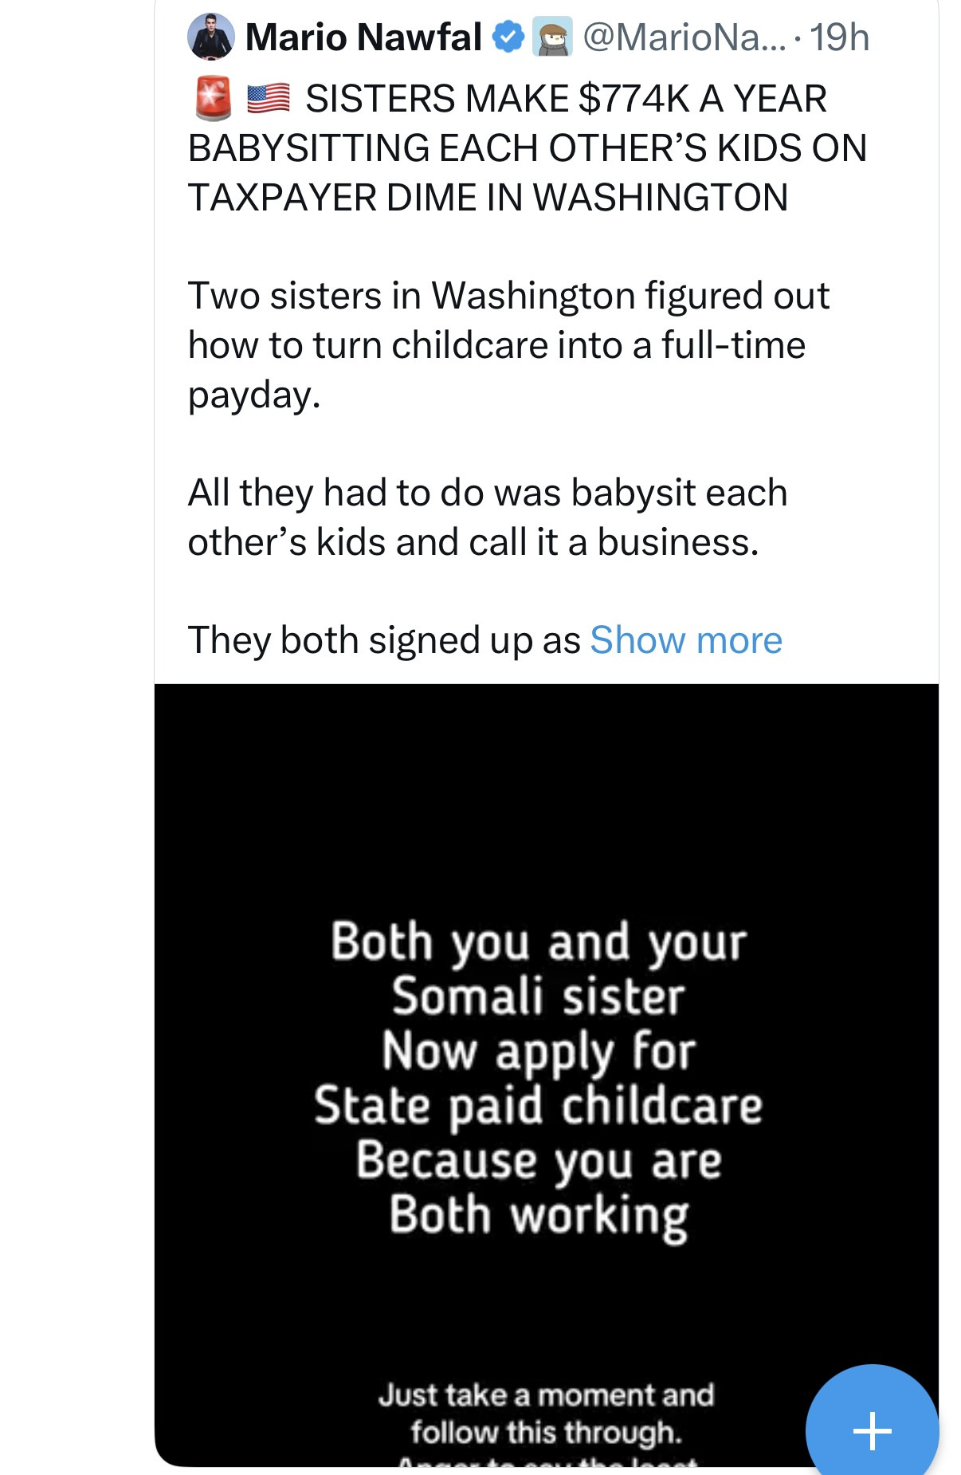This screenshot has height=1475, width=961.
Task: Click the headline line SISTERS MAKE $774K A YEAR
Action: (566, 98)
